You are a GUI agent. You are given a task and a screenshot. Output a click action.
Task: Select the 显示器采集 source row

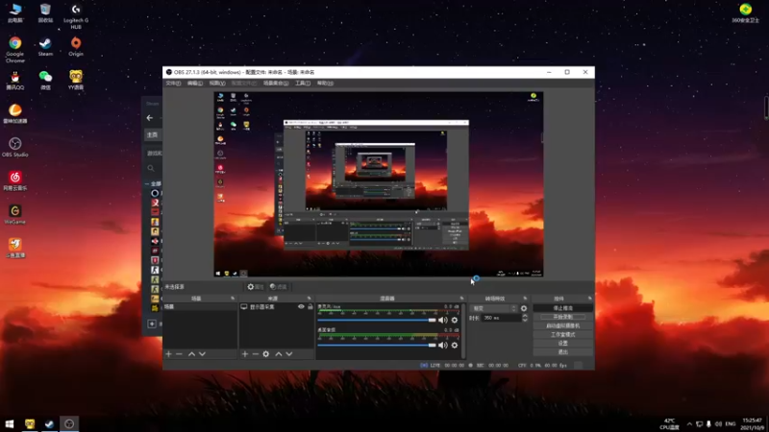click(x=277, y=306)
